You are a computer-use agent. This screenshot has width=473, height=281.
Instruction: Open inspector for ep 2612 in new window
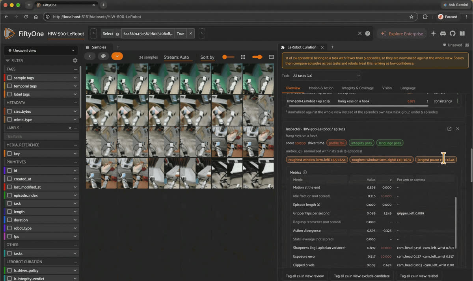(449, 129)
